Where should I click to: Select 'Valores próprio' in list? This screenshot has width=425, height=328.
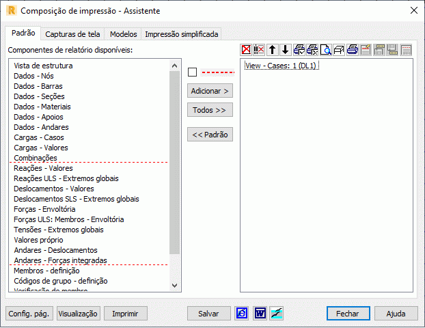coord(38,240)
